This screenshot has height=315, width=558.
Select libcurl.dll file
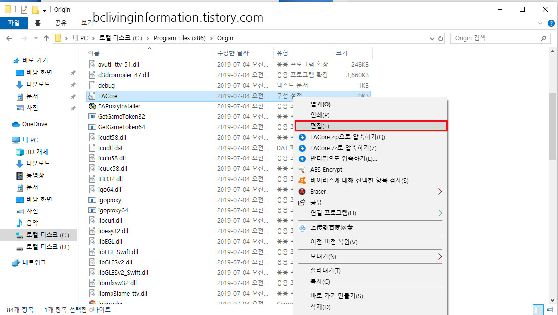(x=110, y=220)
